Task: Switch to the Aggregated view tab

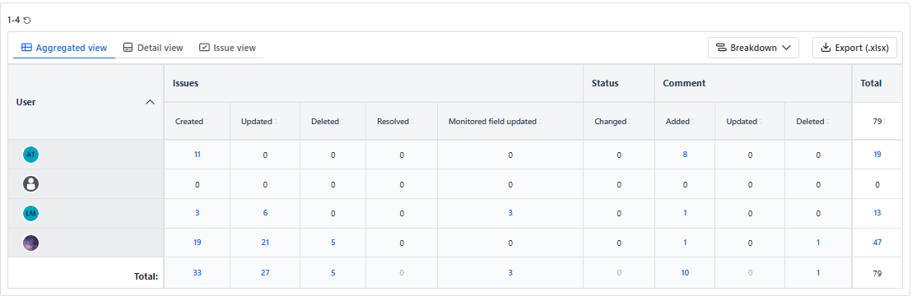Action: click(x=64, y=48)
